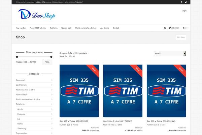The image size is (202, 135).
Task: Grab the minimum price slider handle
Action: (x=17, y=57)
